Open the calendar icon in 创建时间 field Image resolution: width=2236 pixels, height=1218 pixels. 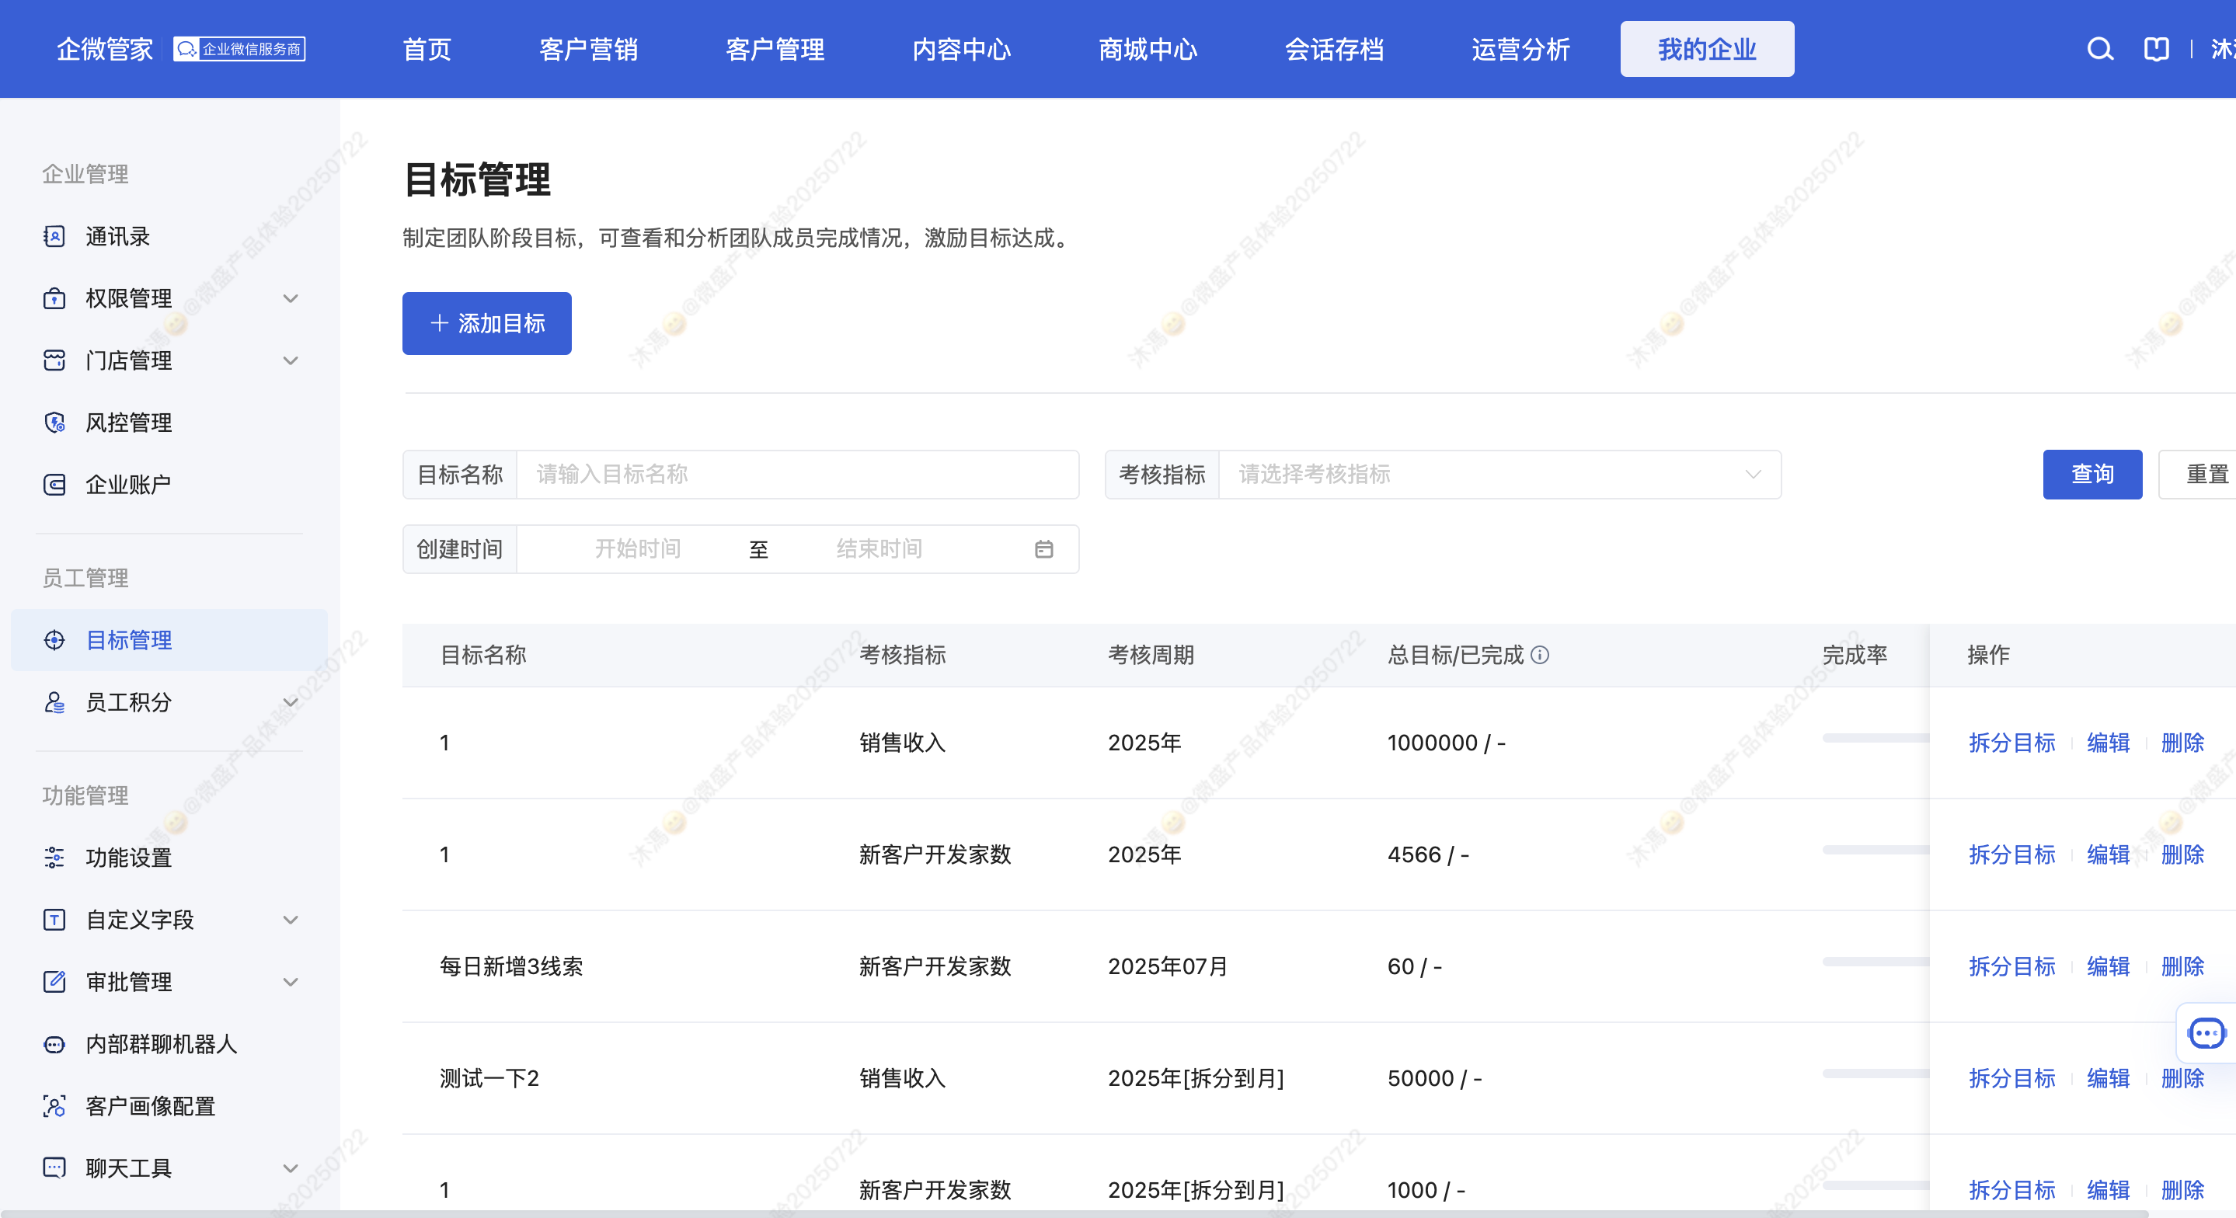pos(1043,548)
